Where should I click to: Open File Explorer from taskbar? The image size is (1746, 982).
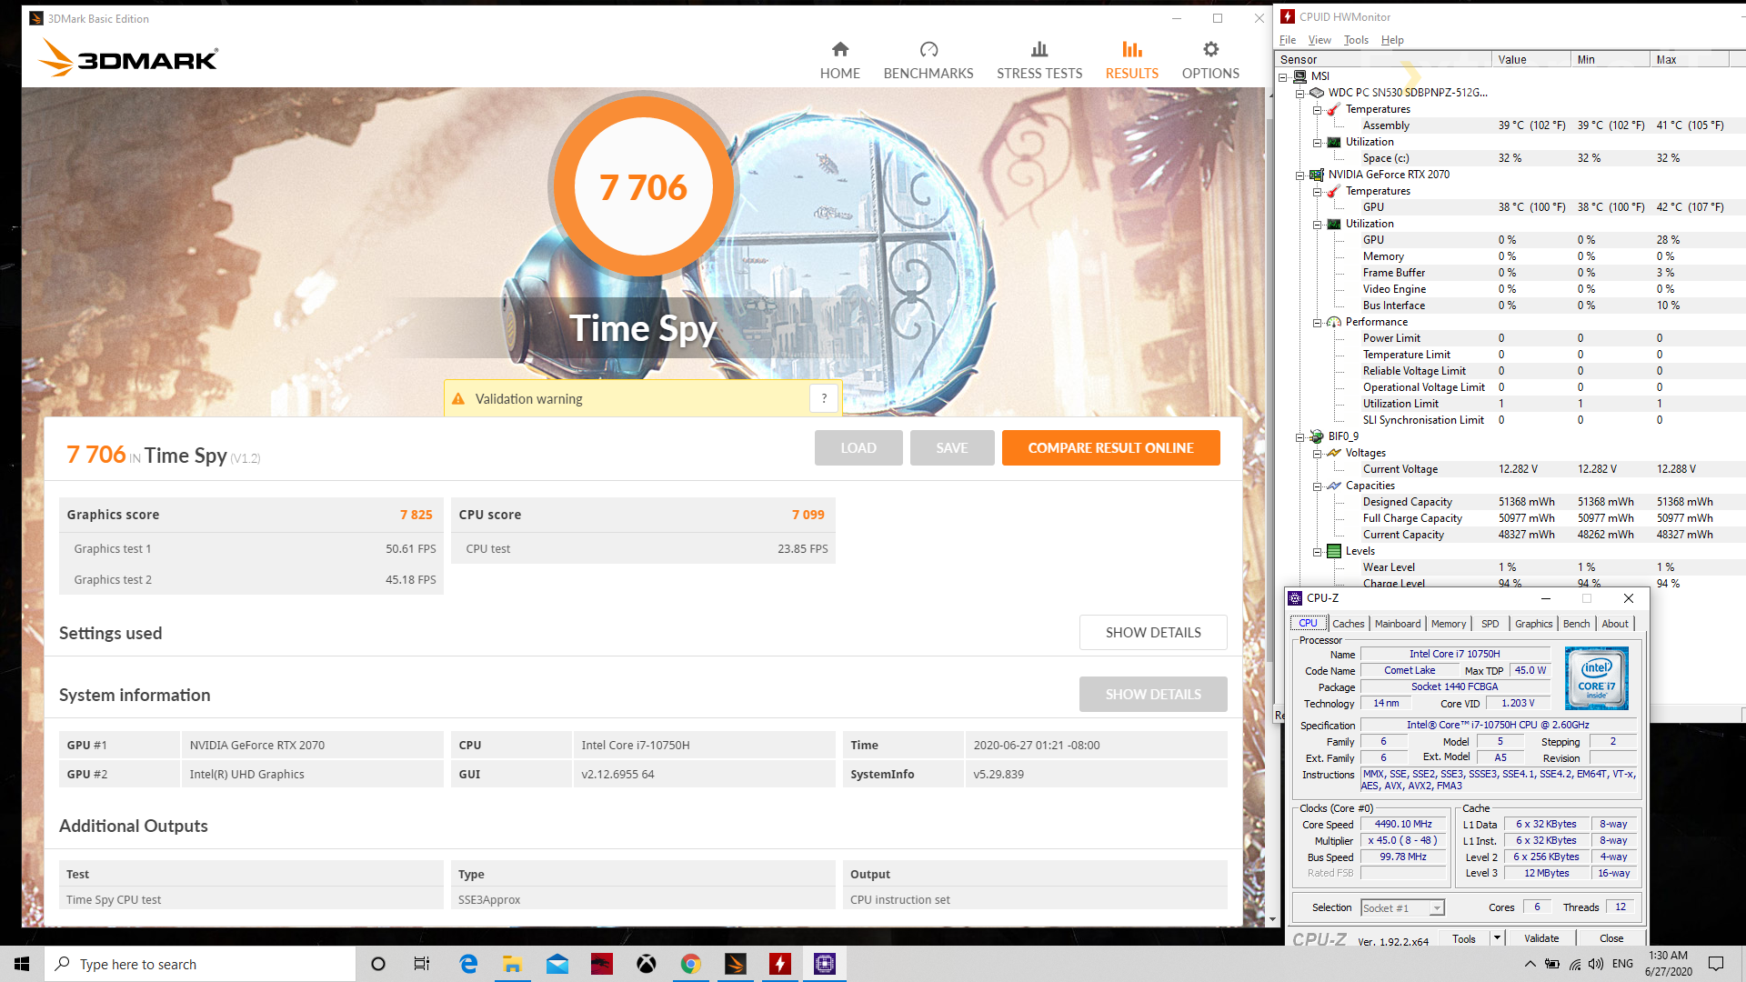pos(512,964)
